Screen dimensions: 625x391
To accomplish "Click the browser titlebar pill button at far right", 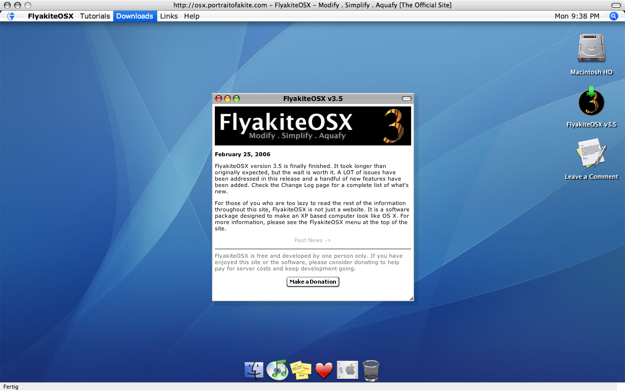I will (x=616, y=5).
